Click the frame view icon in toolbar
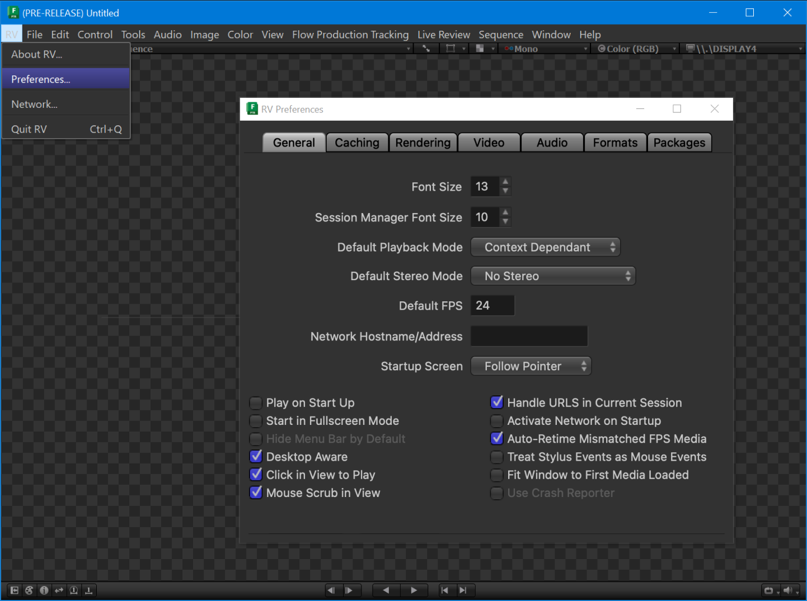 point(450,49)
